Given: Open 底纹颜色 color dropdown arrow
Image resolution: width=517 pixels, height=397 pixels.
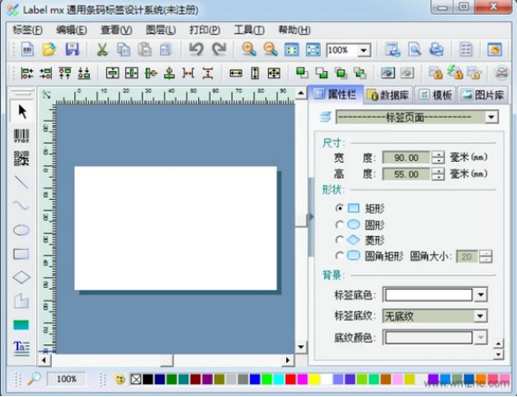Looking at the screenshot, I should point(481,337).
